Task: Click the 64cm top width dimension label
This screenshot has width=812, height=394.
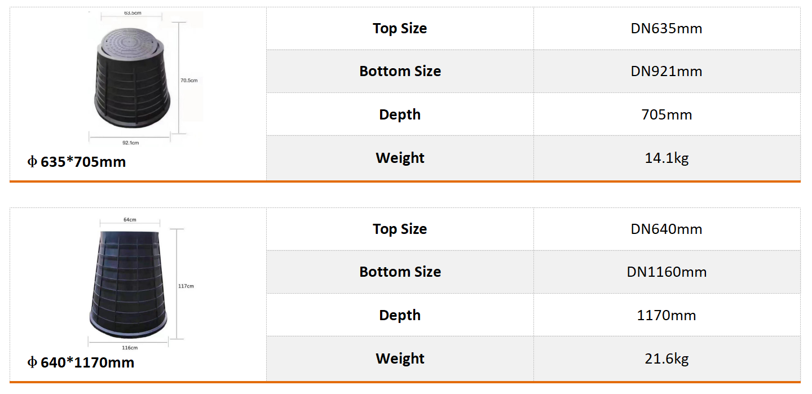Action: pos(130,219)
